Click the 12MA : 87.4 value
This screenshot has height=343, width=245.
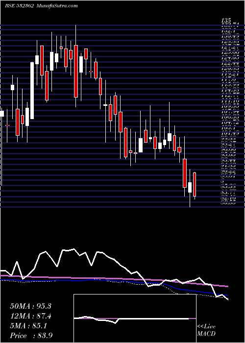(x=31, y=316)
